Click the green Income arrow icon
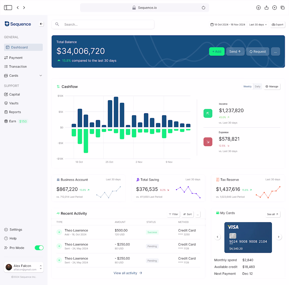289x285 pixels. point(208,113)
